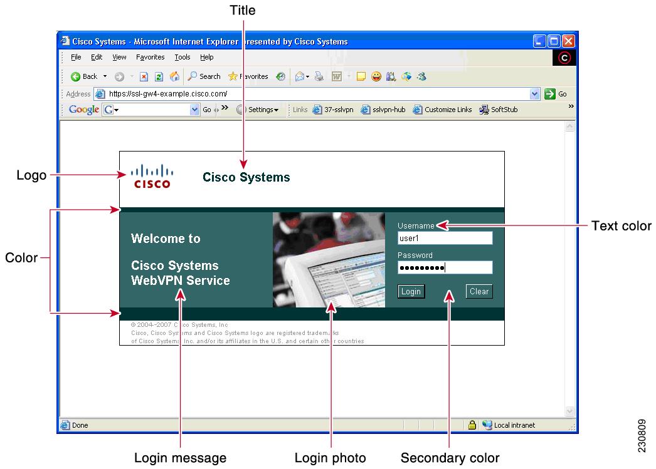Click in the Password field
Image resolution: width=656 pixels, height=469 pixels.
(x=445, y=267)
